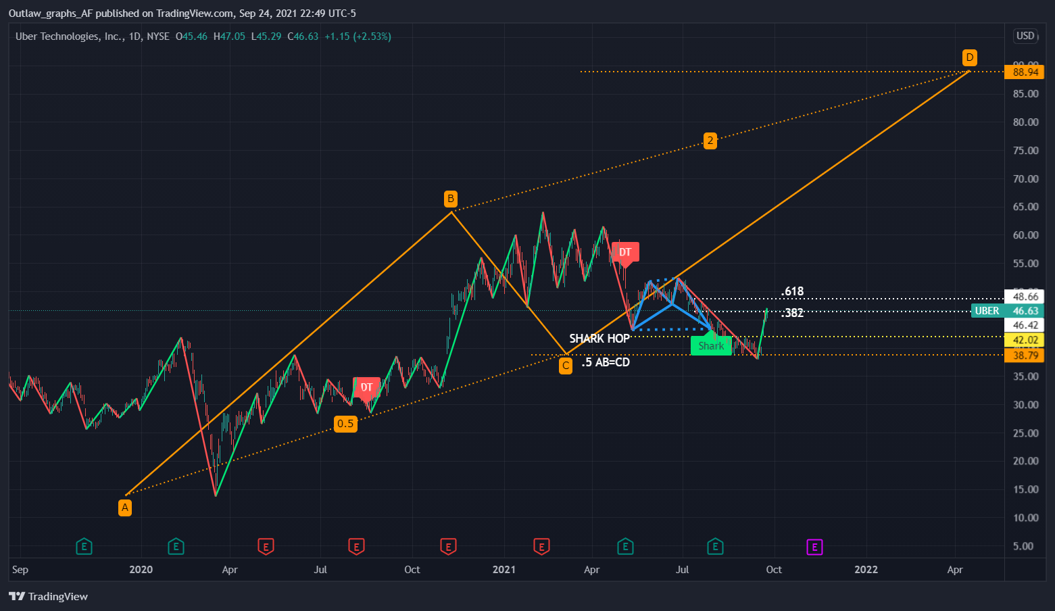Click the Outlaw_graphs_AF published header text

[x=182, y=14]
